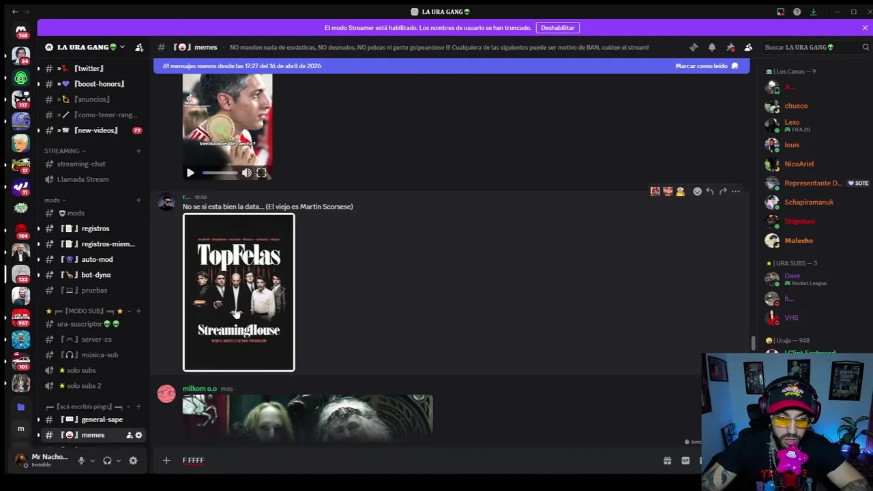This screenshot has width=873, height=491.
Task: Add first quick-reaction emoji to message
Action: coord(655,192)
